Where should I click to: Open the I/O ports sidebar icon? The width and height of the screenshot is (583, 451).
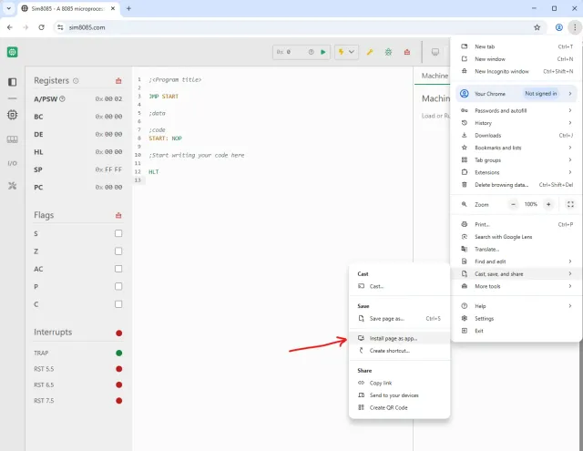click(x=12, y=163)
